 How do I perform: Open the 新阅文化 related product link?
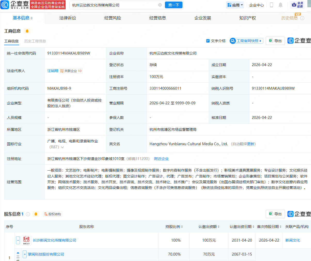(293, 240)
